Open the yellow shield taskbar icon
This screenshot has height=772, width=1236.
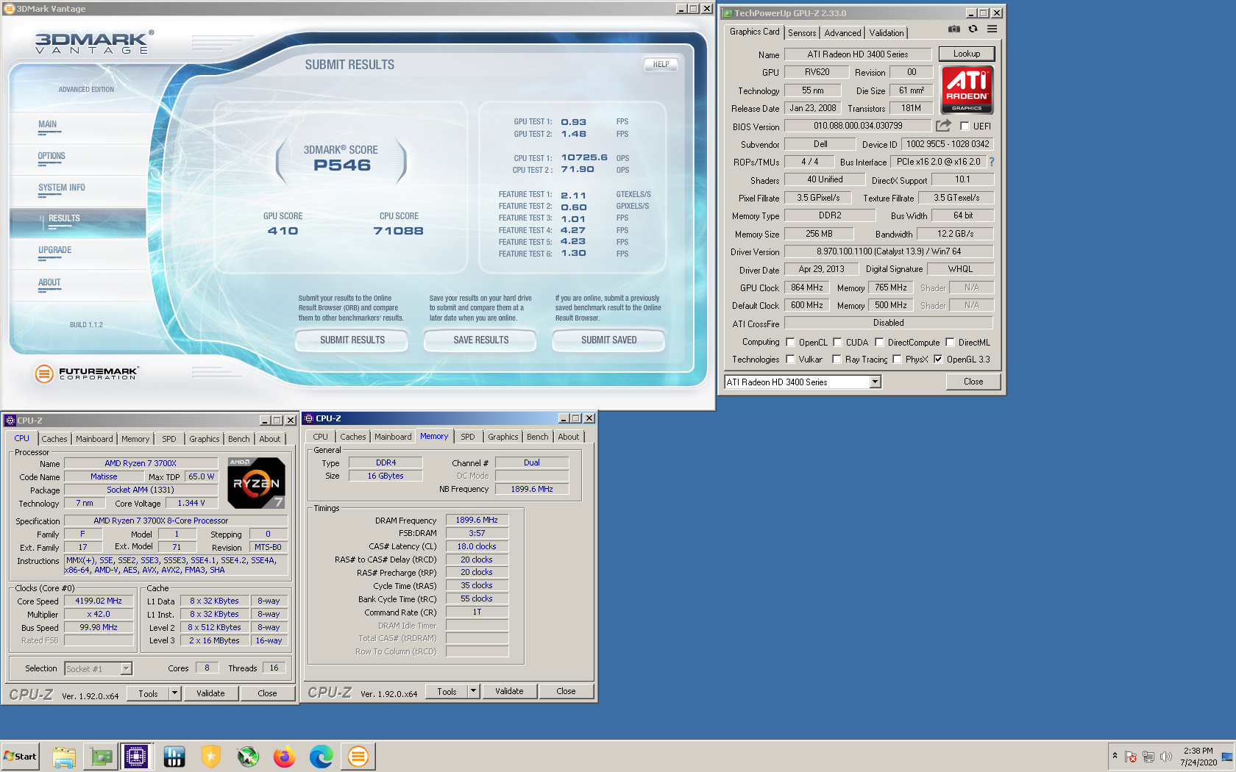pyautogui.click(x=211, y=756)
